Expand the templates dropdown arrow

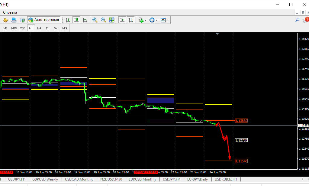click(168, 20)
